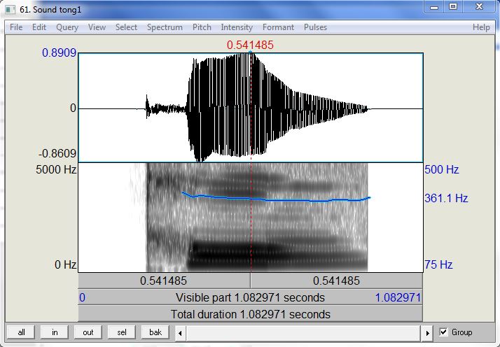The height and width of the screenshot is (347, 500).
Task: Click the waveform burst near the onset
Action: click(146, 106)
